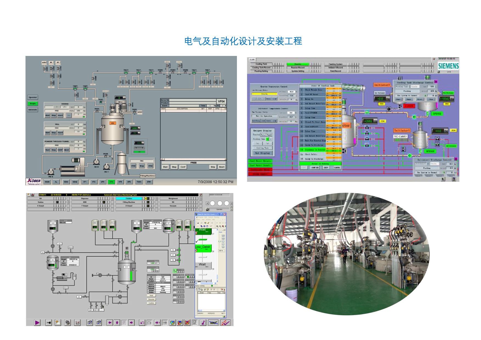Click the VF03 button under the FREE status

pyautogui.click(x=133, y=166)
